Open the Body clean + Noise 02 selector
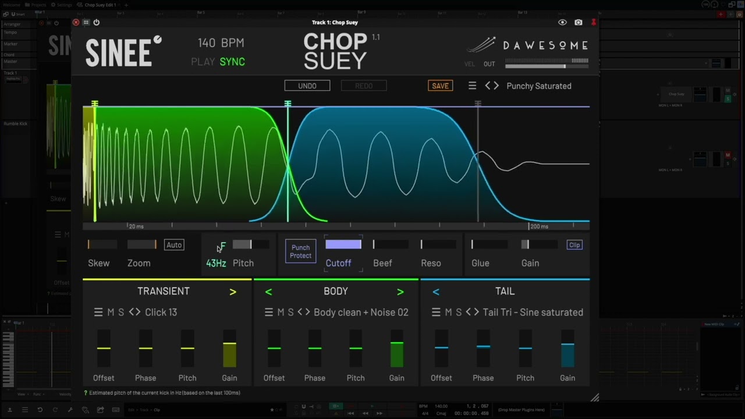 [x=361, y=313]
